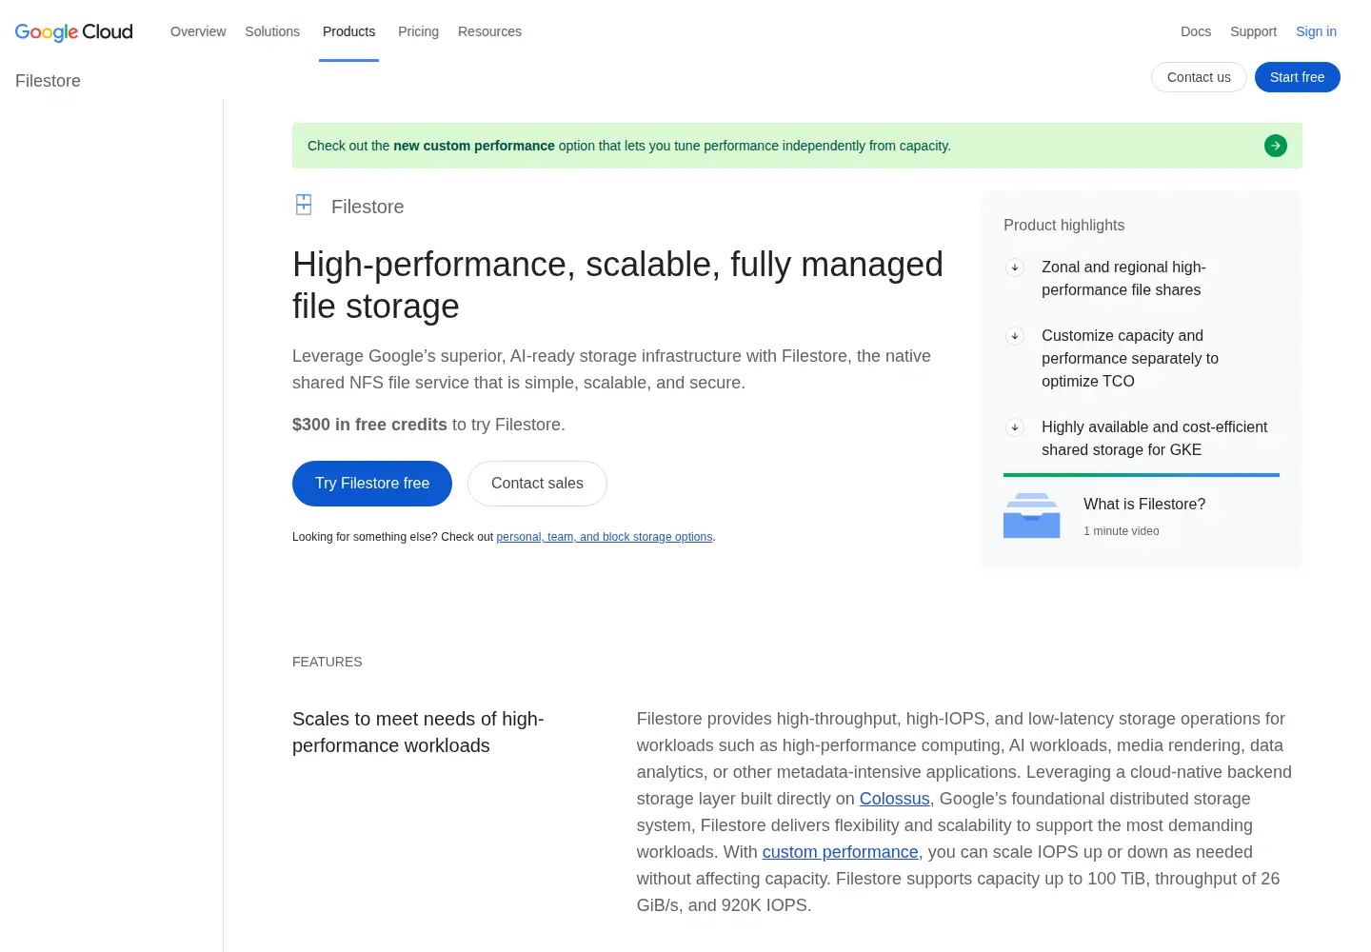Open personal, team, and block storage options link

605,537
